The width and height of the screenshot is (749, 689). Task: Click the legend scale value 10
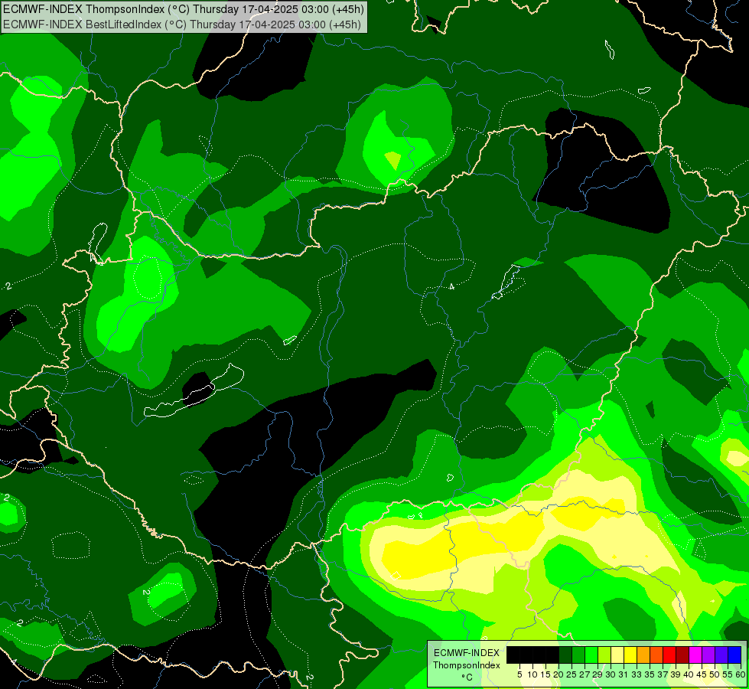(532, 674)
